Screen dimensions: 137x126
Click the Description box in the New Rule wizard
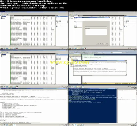(96, 32)
